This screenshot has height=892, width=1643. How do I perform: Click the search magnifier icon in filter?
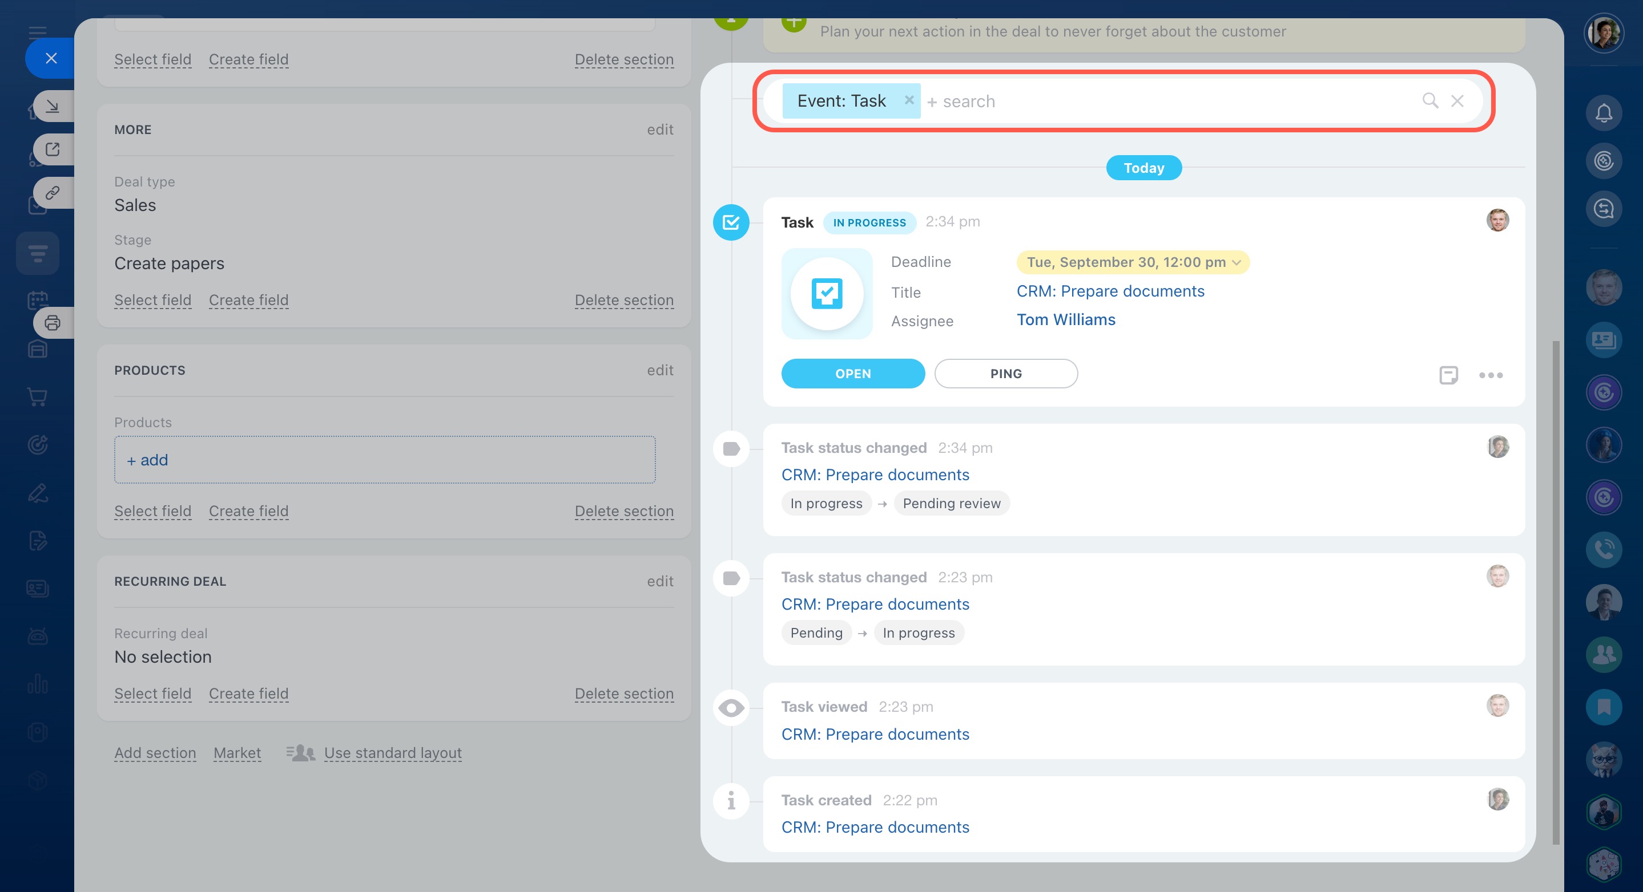pos(1430,101)
